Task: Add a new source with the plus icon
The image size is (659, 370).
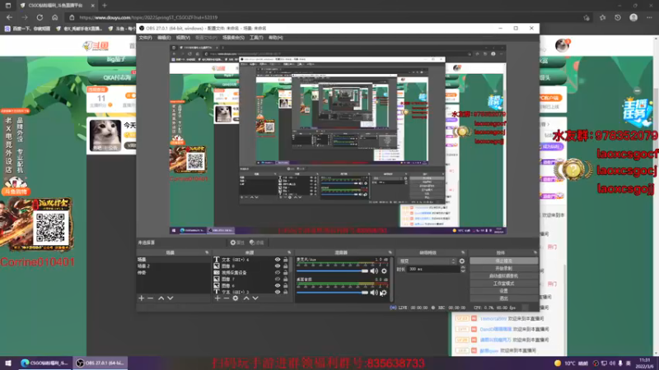Action: 217,298
